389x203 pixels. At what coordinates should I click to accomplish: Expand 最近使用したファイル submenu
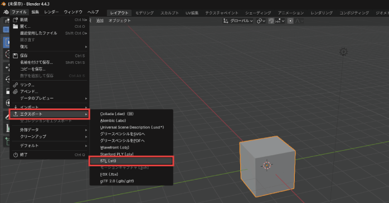pyautogui.click(x=50, y=33)
